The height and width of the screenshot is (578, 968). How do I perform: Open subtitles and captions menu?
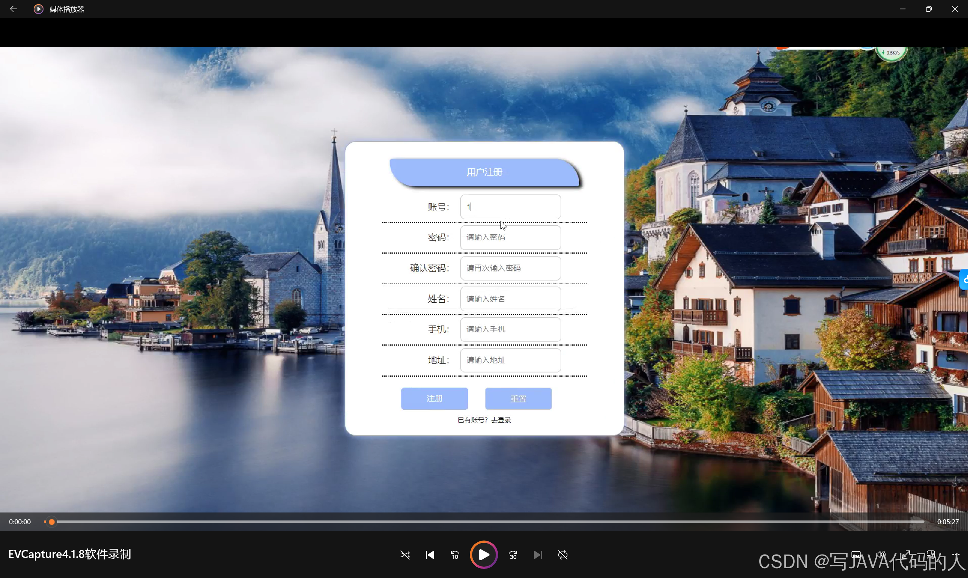tap(856, 554)
